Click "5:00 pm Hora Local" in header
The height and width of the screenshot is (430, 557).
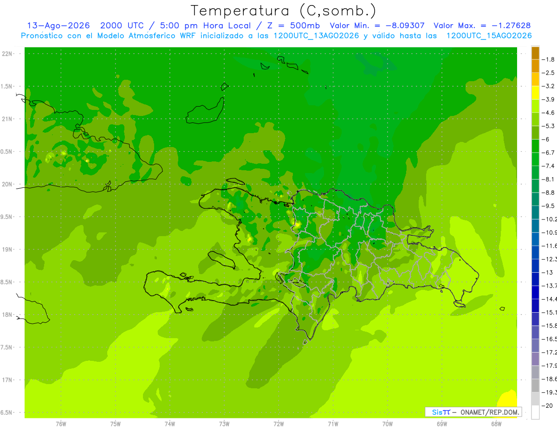[x=205, y=26]
